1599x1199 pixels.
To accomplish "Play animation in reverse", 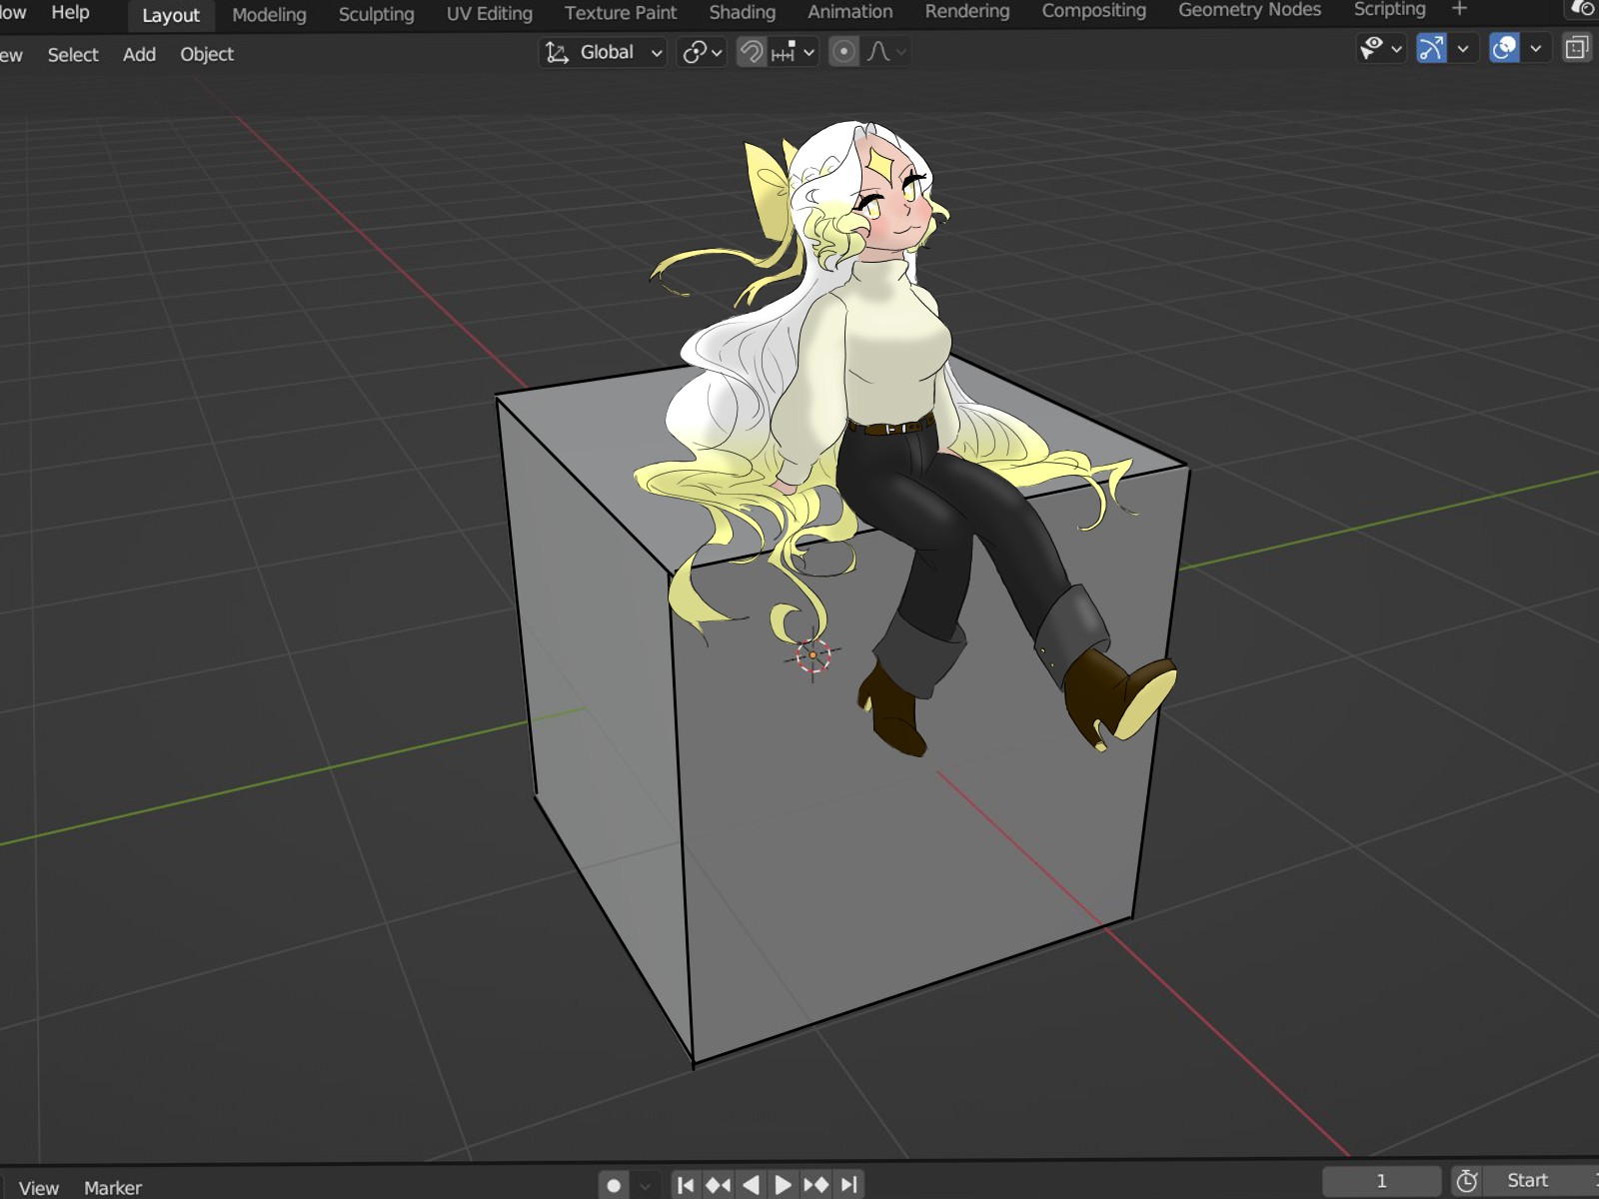I will (751, 1185).
